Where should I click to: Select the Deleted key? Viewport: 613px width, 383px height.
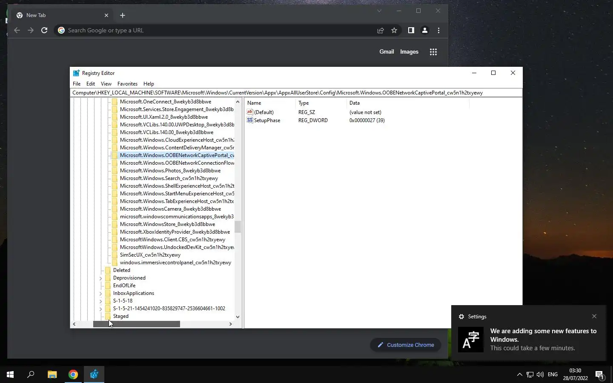click(x=122, y=270)
